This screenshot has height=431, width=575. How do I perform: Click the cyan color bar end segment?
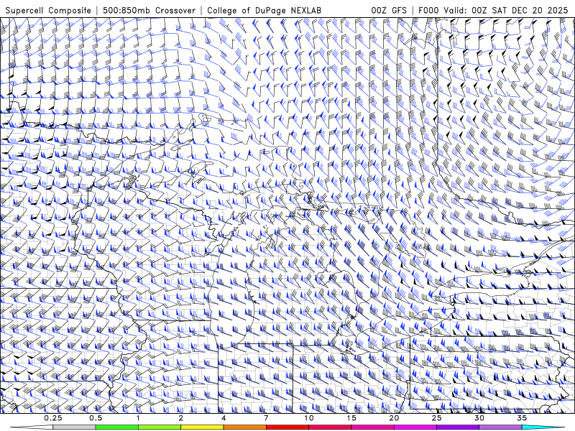(543, 427)
